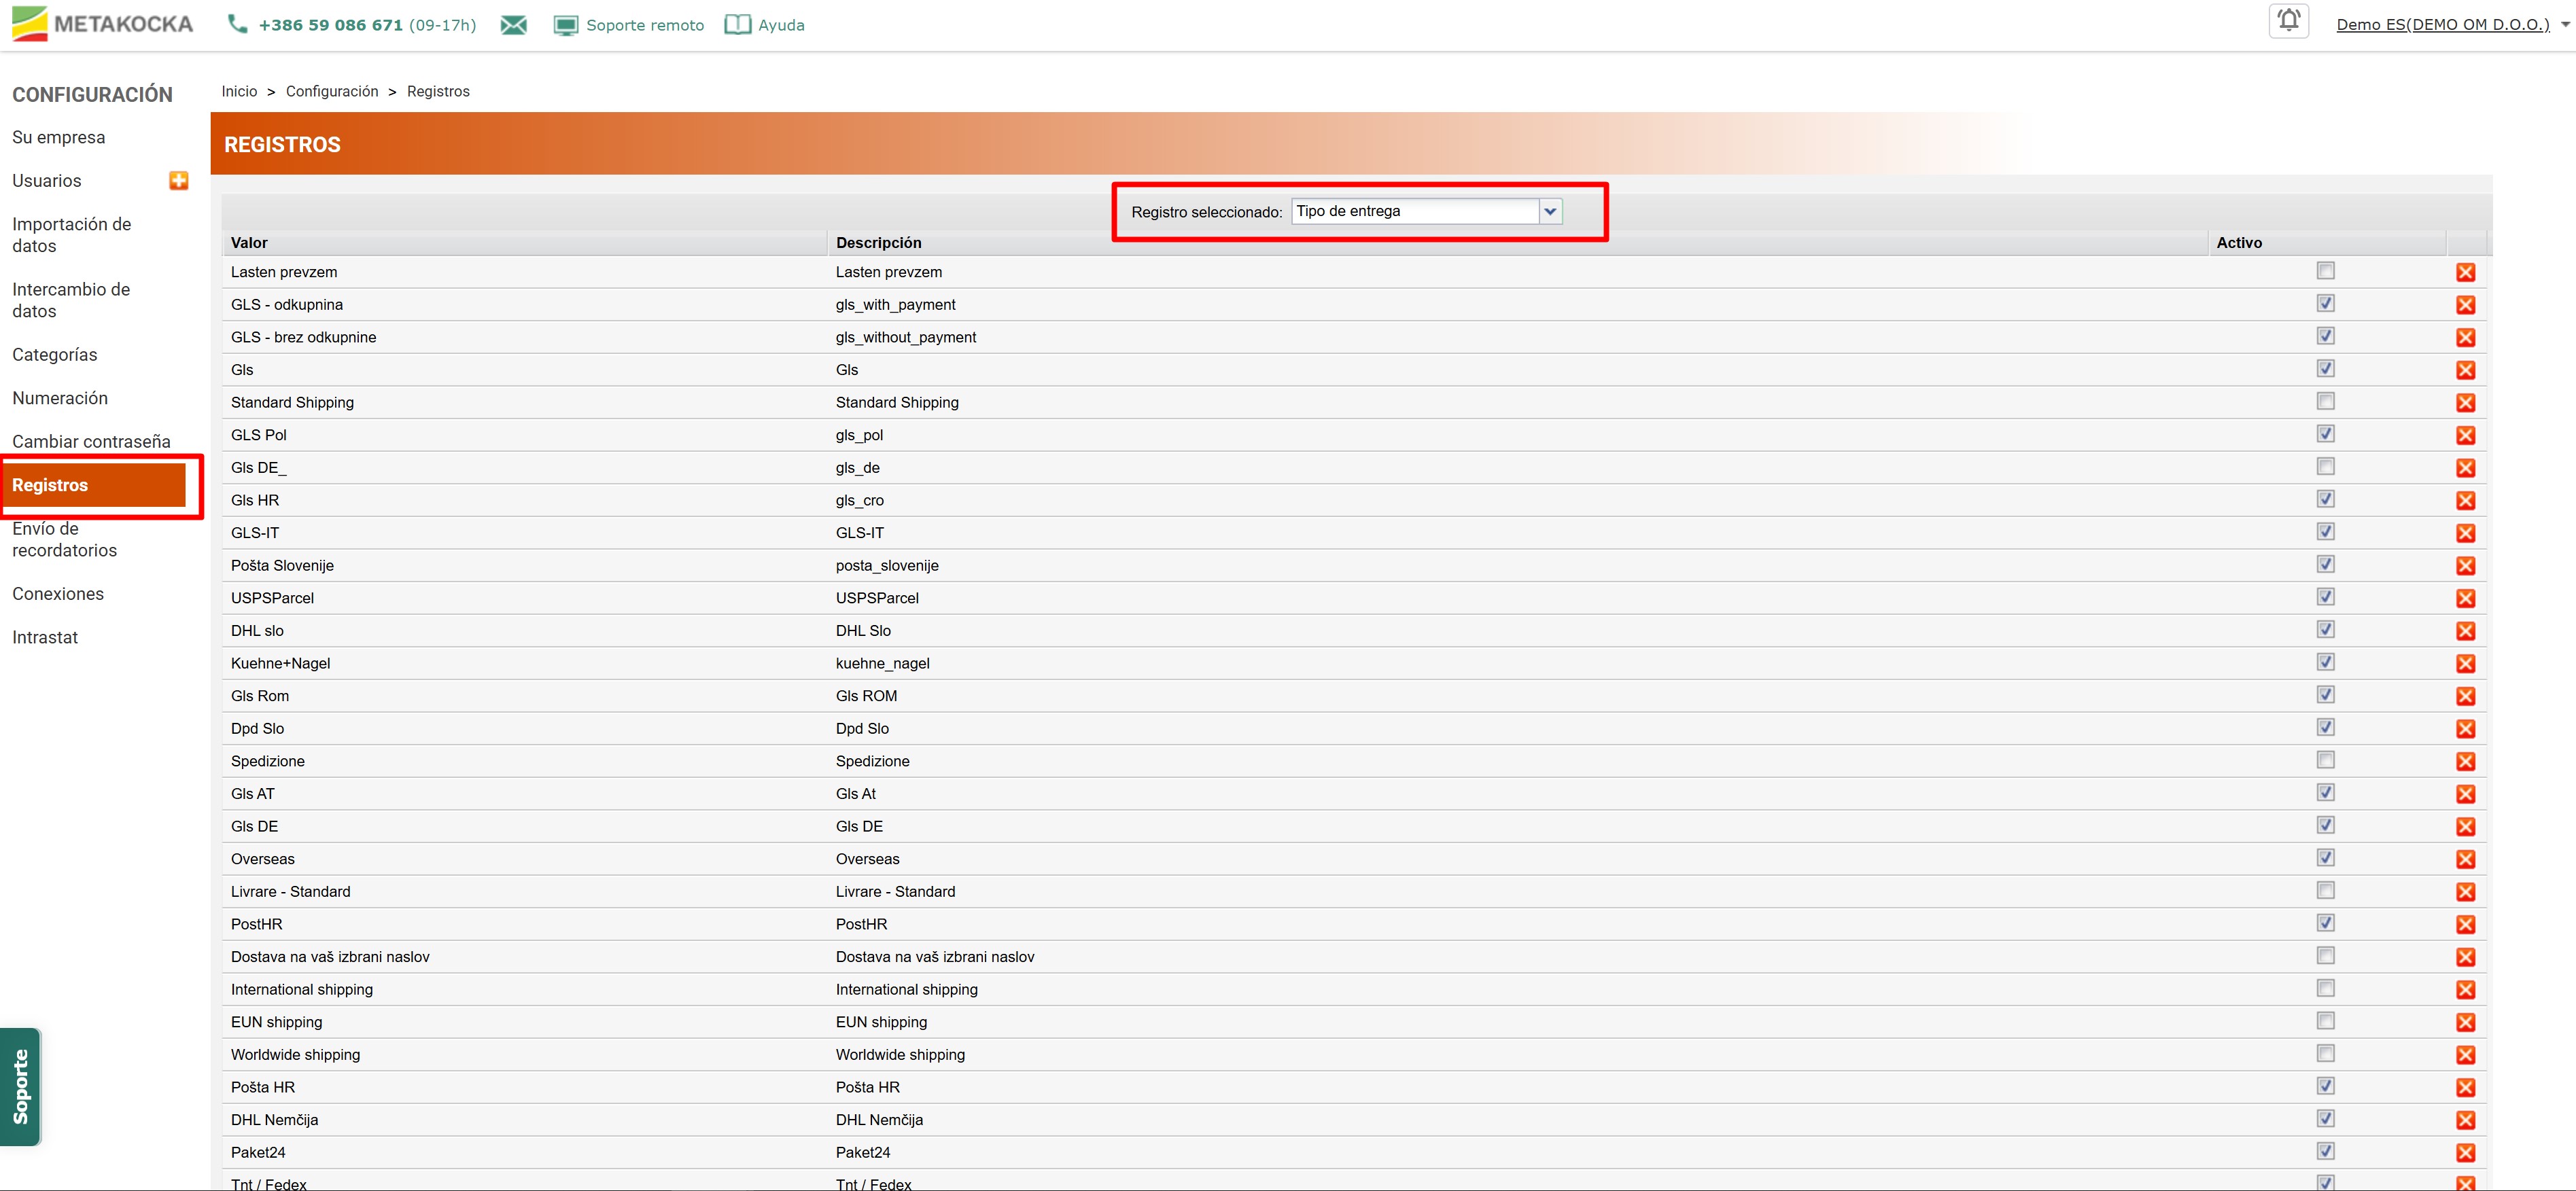Enable Activo checkbox for Spedizione

pyautogui.click(x=2325, y=760)
